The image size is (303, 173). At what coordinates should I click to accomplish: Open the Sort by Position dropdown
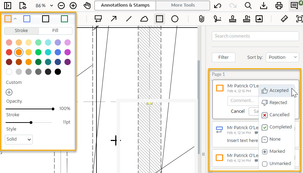[x=282, y=57]
